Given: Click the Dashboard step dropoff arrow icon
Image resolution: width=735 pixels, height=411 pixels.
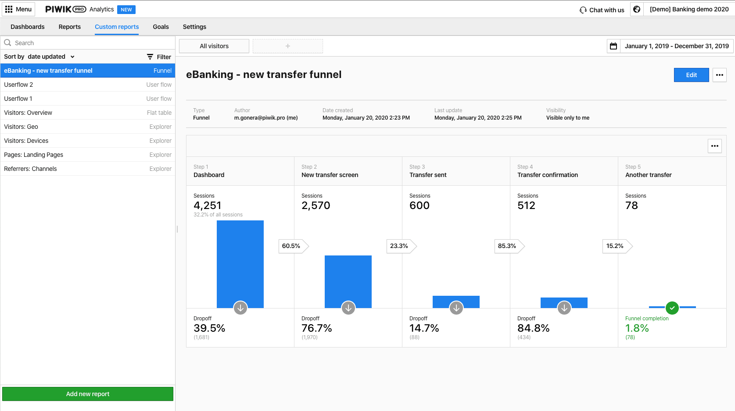Looking at the screenshot, I should tap(240, 308).
